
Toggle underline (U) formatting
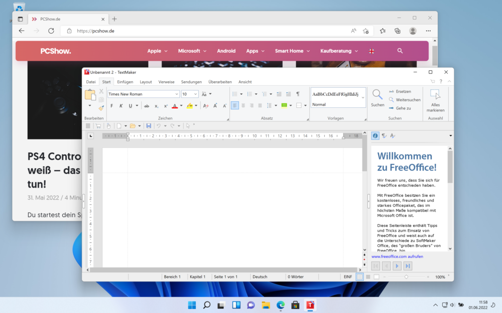click(131, 106)
